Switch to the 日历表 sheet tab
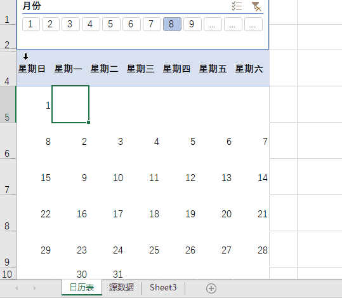342x298 pixels. 82,287
